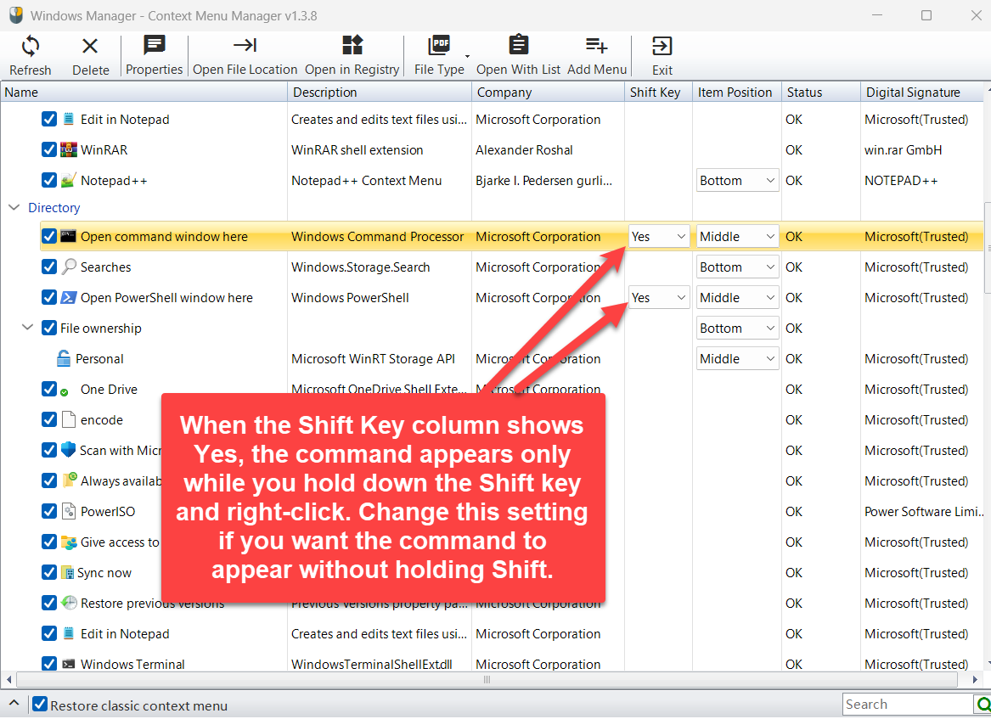Image resolution: width=991 pixels, height=719 pixels.
Task: Open Shift Key dropdown for PowerShell row
Action: [x=659, y=298]
